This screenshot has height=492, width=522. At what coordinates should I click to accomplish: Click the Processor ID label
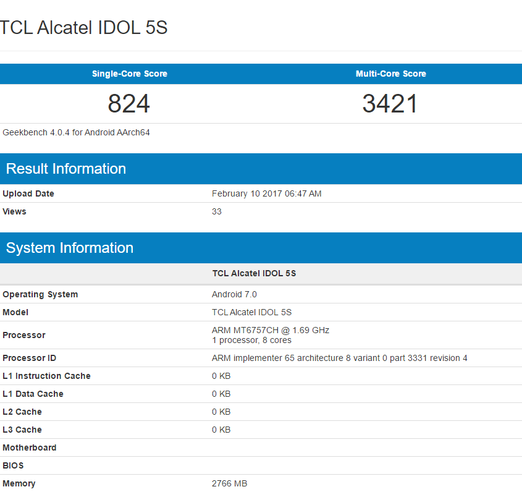[x=29, y=358]
